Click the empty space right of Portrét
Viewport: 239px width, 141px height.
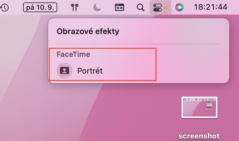click(x=189, y=71)
